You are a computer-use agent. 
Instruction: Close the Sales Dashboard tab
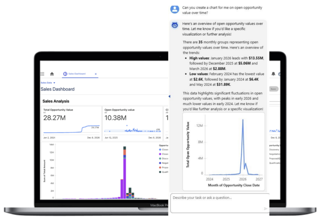coord(96,74)
